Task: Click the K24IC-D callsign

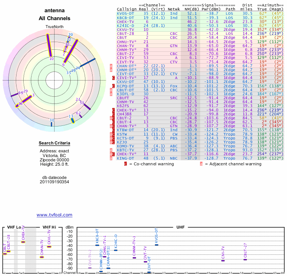Action: (126, 26)
